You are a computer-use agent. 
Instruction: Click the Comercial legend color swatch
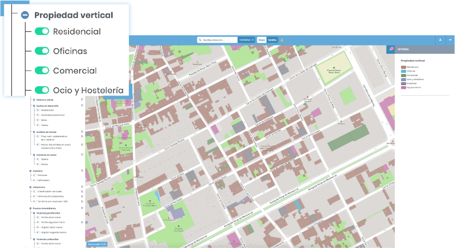point(403,75)
